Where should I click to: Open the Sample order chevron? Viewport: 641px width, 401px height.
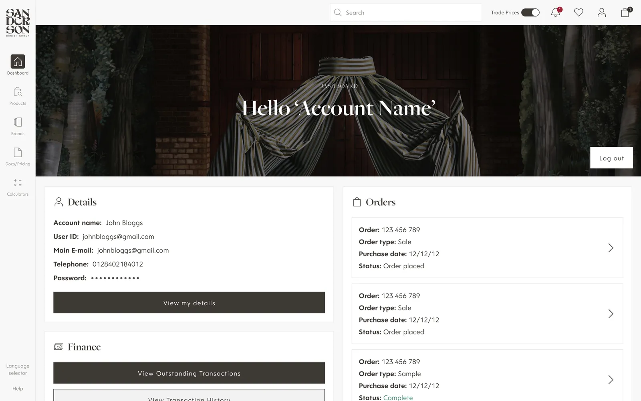point(611,379)
